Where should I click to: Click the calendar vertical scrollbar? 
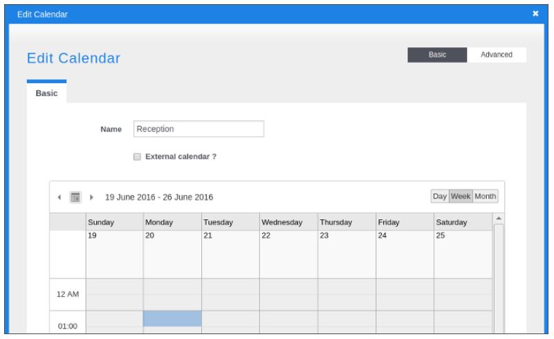click(498, 277)
